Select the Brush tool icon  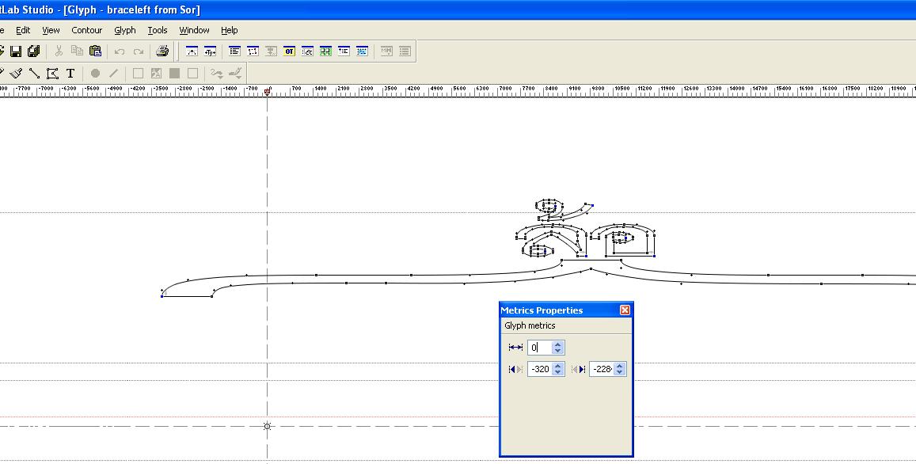pos(16,73)
